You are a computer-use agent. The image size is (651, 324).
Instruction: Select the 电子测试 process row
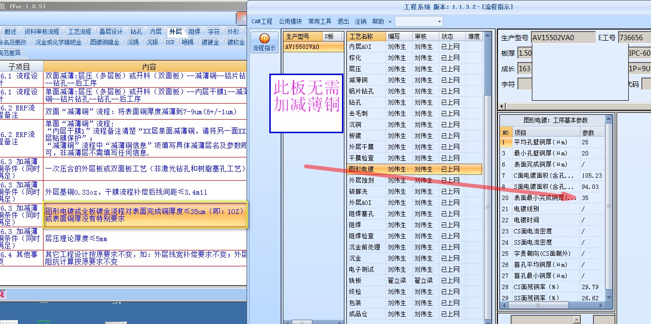415,269
